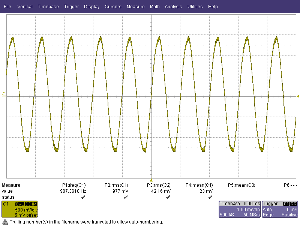This screenshot has height=225, width=300.
Task: Open the Utilities menu
Action: pos(195,7)
